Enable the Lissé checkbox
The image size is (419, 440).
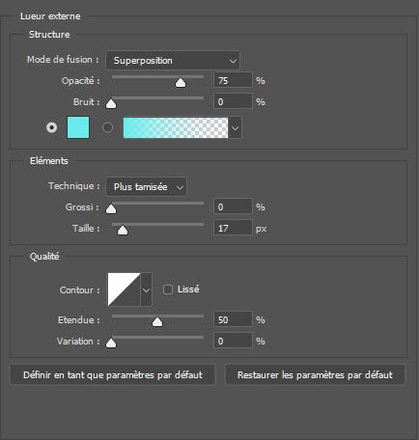[168, 289]
